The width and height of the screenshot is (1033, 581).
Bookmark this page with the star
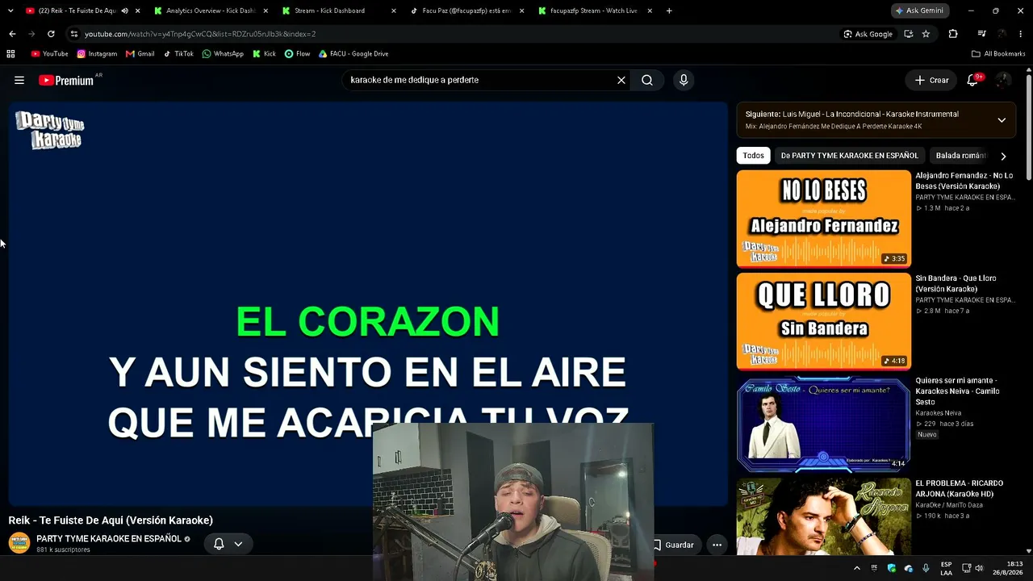926,34
